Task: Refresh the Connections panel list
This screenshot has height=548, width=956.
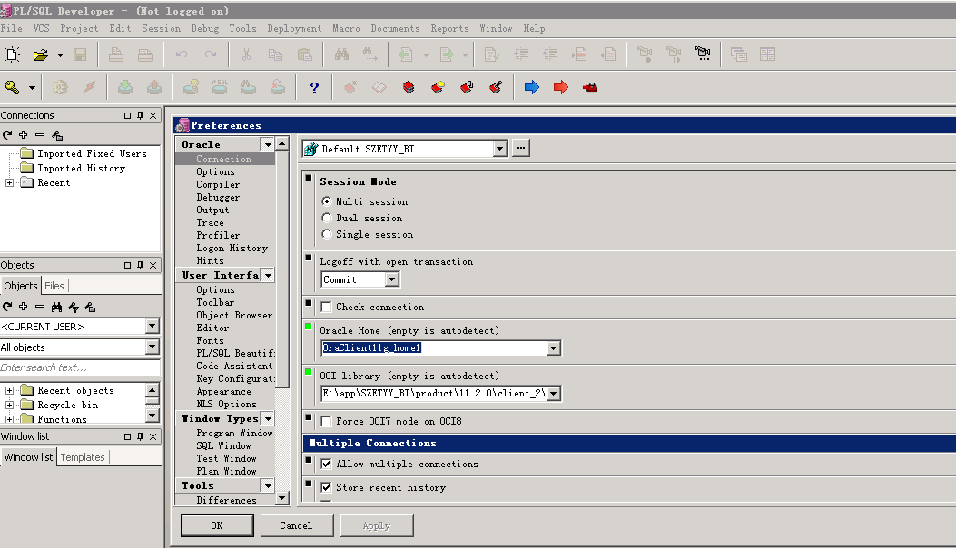Action: coord(7,134)
